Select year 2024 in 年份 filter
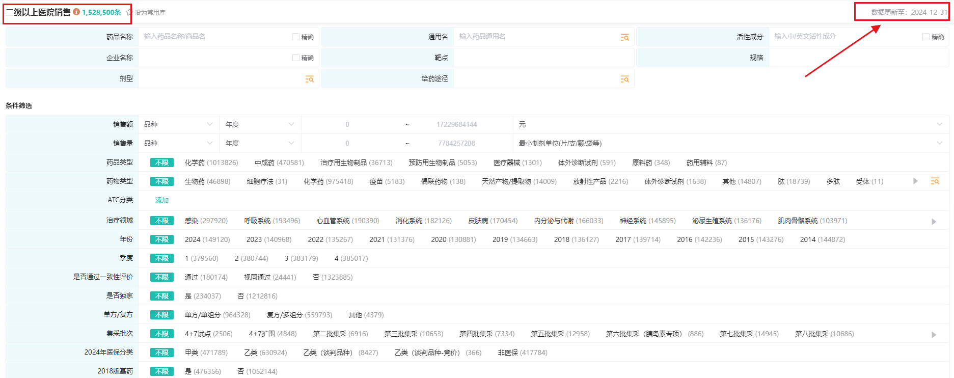 (x=207, y=239)
